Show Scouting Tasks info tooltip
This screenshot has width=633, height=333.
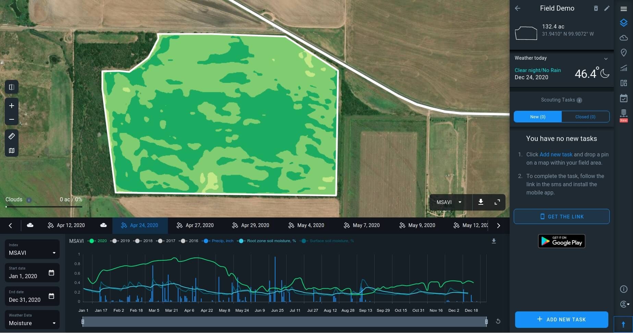[x=579, y=100]
